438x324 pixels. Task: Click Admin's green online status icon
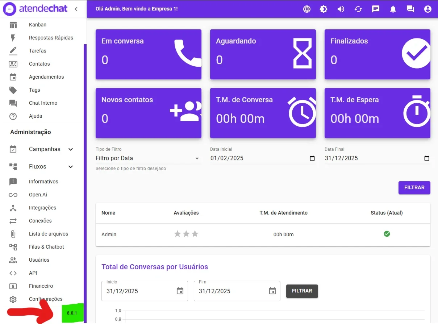pyautogui.click(x=387, y=234)
